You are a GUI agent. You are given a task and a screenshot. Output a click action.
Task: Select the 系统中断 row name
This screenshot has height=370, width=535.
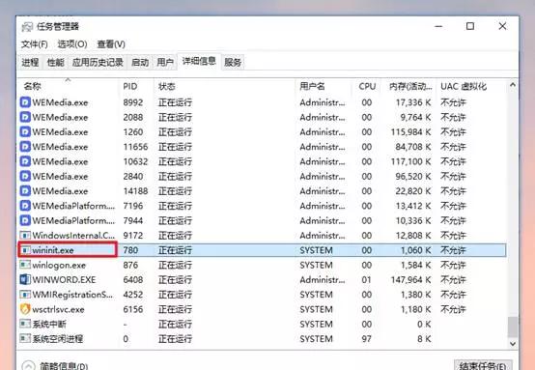pos(49,325)
